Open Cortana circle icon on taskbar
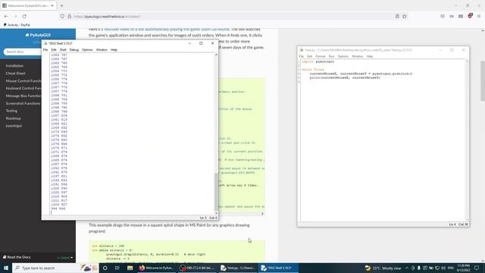 click(x=105, y=268)
